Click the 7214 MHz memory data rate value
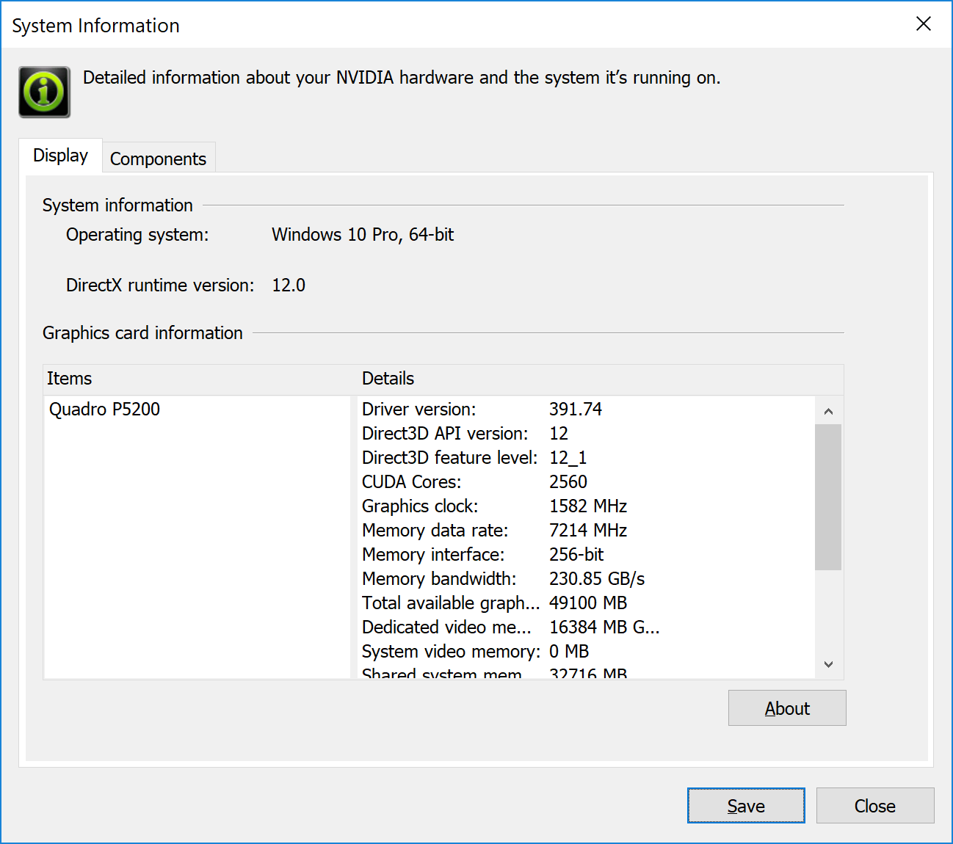 tap(588, 531)
